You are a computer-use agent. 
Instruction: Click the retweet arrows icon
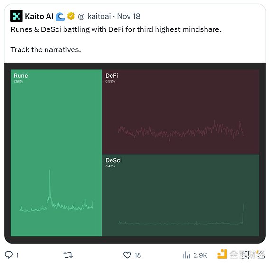point(68,255)
